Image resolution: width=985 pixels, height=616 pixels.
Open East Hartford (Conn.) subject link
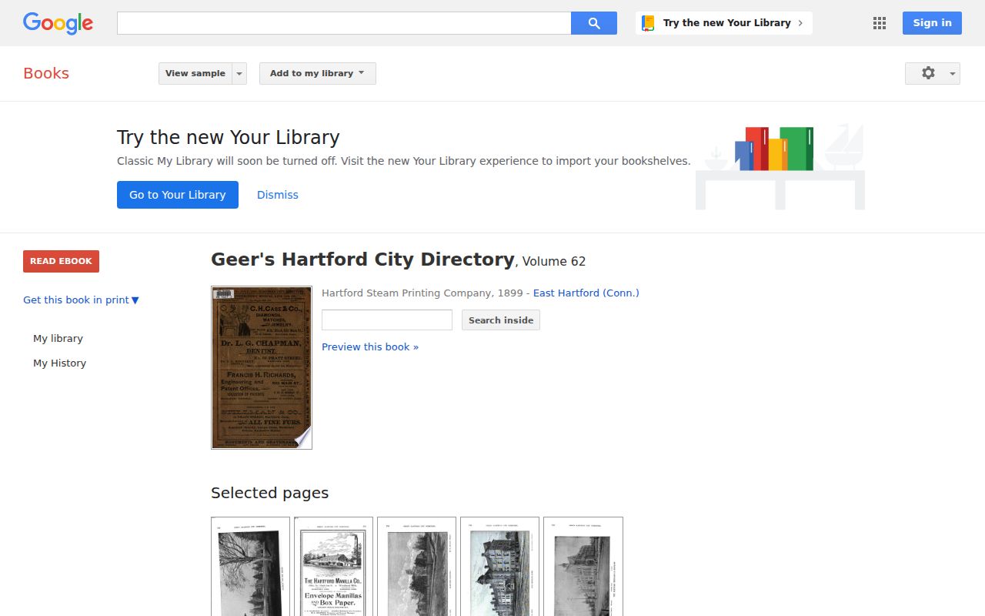586,293
